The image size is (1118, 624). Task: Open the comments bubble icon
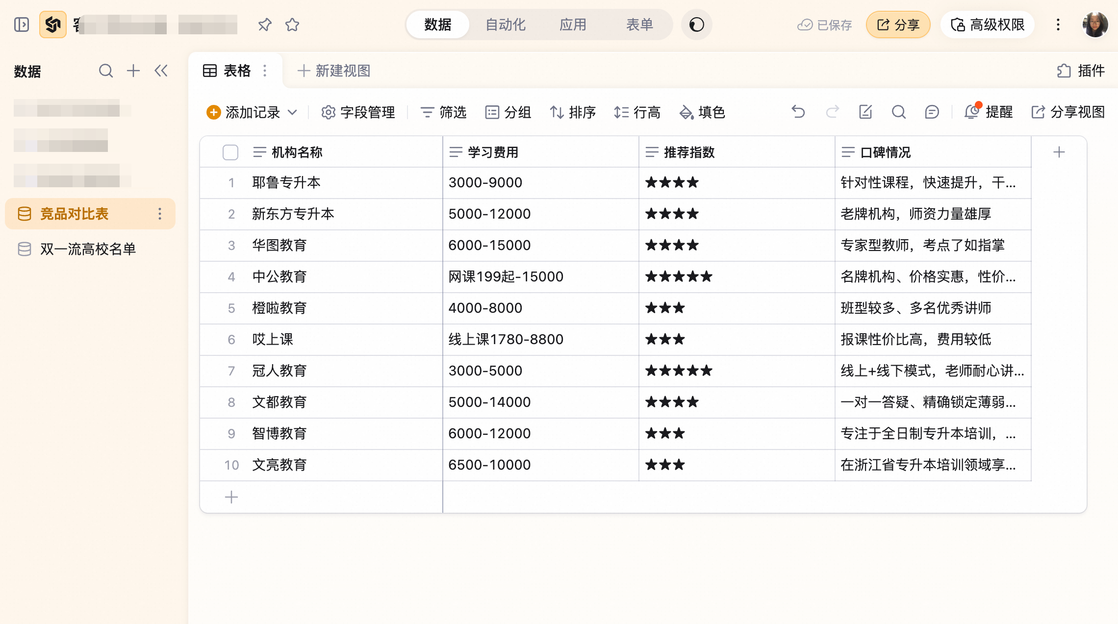pos(932,112)
